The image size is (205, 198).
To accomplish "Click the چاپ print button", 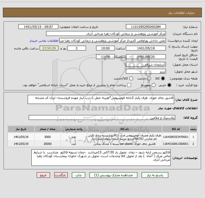I will tap(79, 175).
